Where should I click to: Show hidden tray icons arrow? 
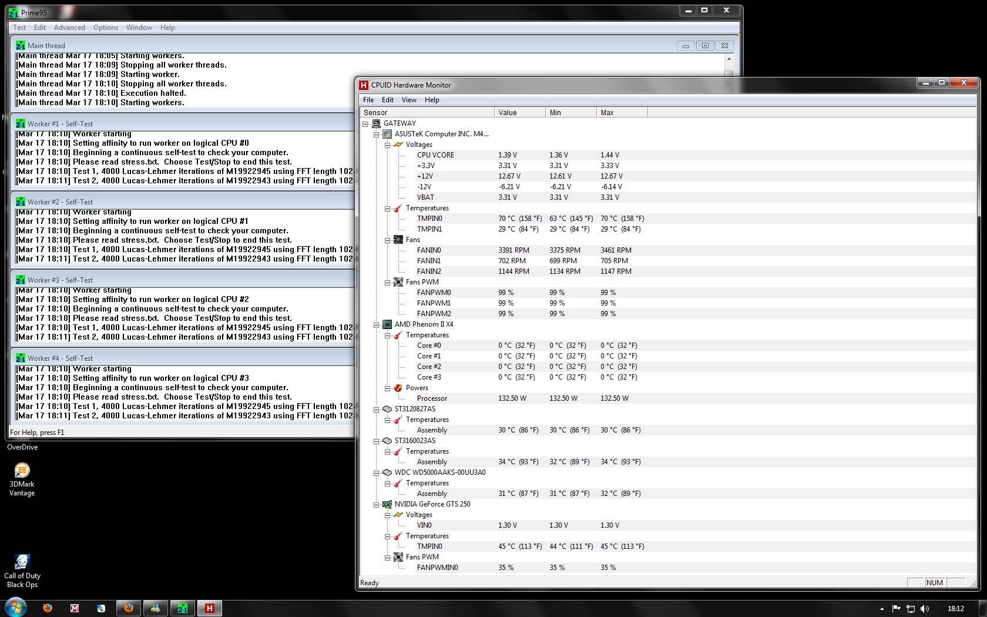pyautogui.click(x=882, y=609)
